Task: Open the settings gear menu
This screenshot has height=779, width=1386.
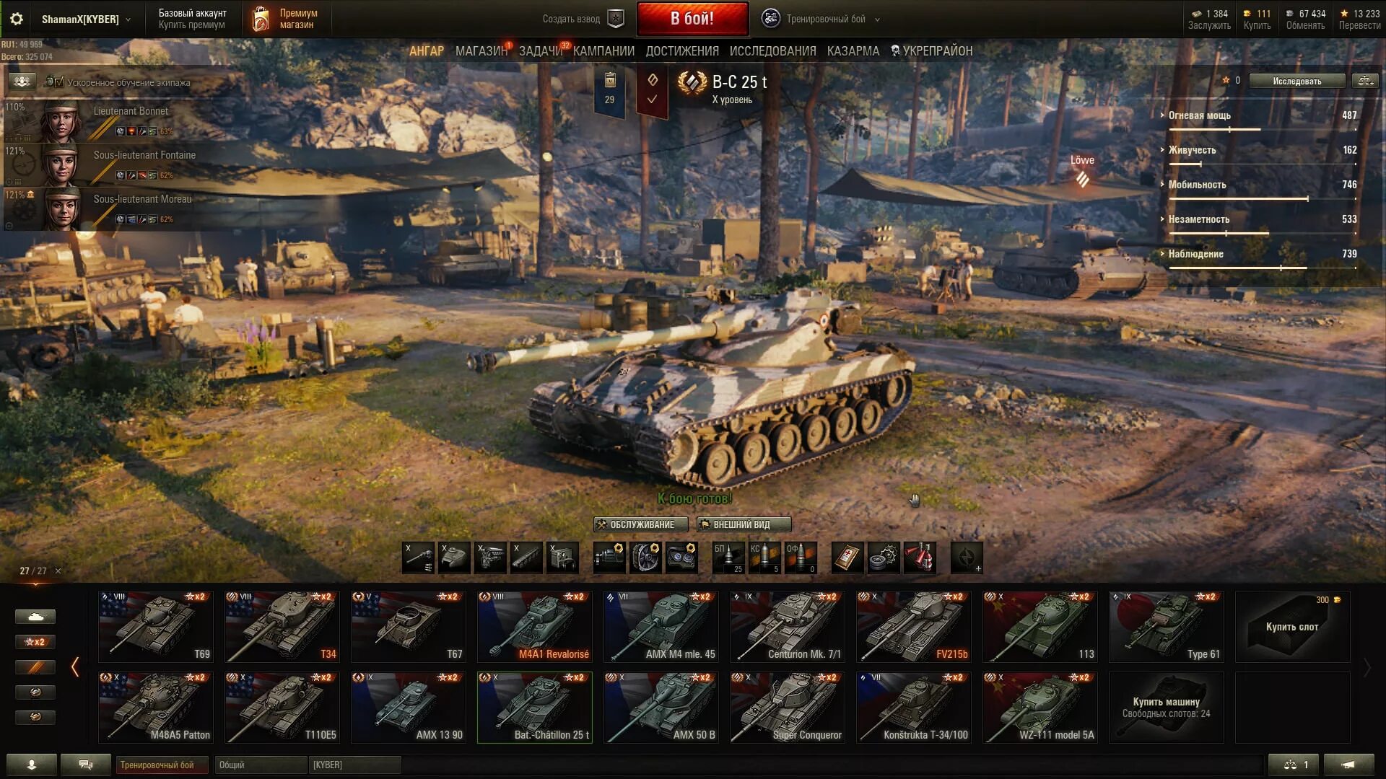Action: (16, 19)
